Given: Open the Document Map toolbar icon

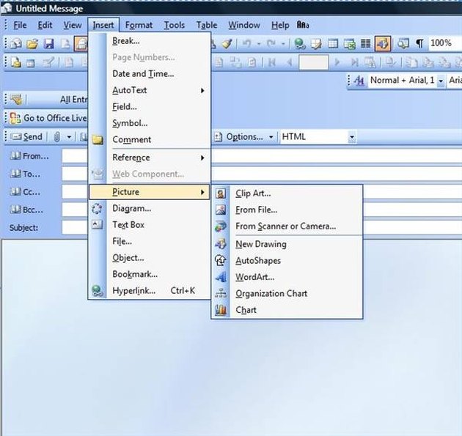Looking at the screenshot, I should [403, 44].
